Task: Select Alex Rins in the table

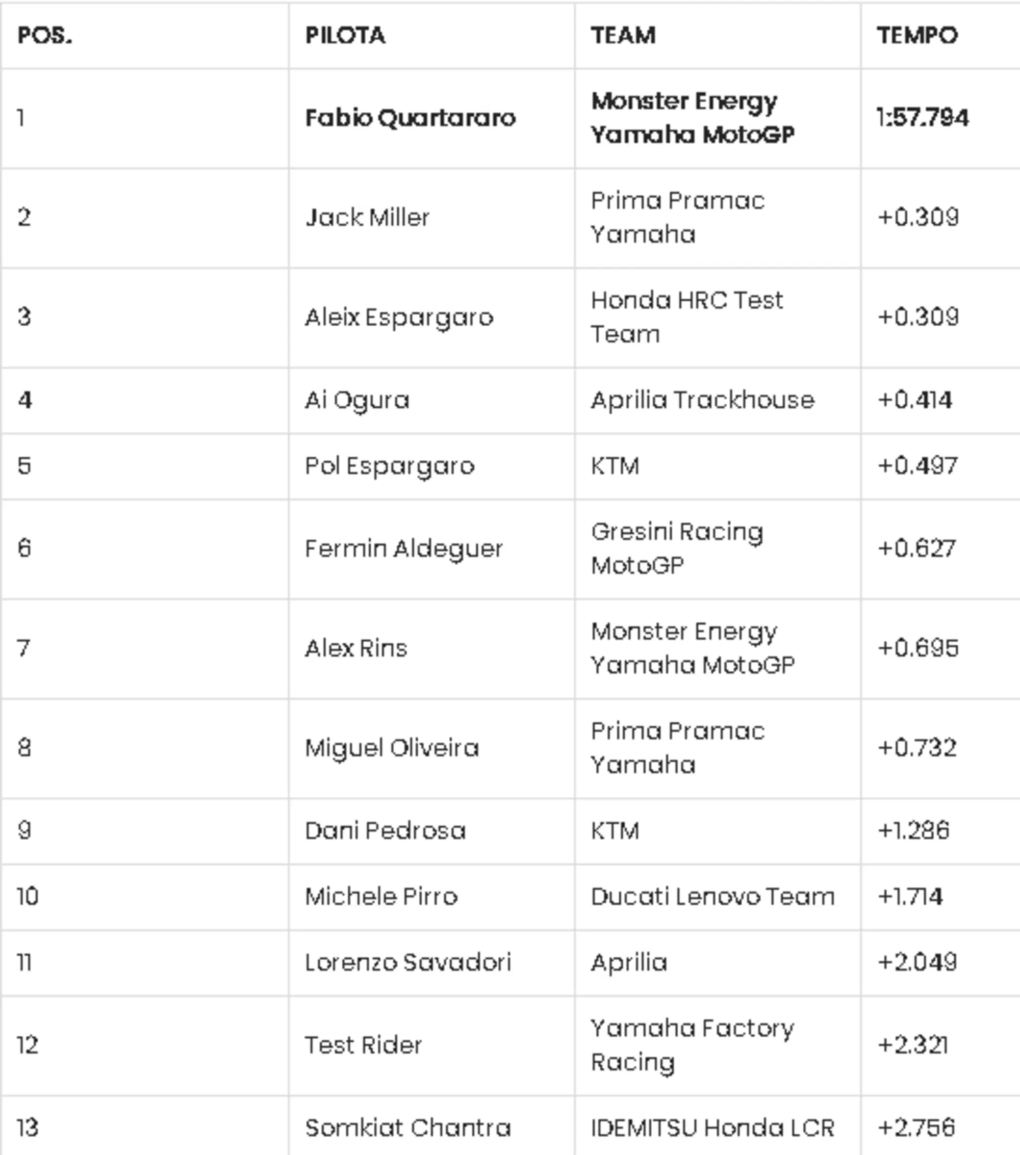Action: click(356, 648)
